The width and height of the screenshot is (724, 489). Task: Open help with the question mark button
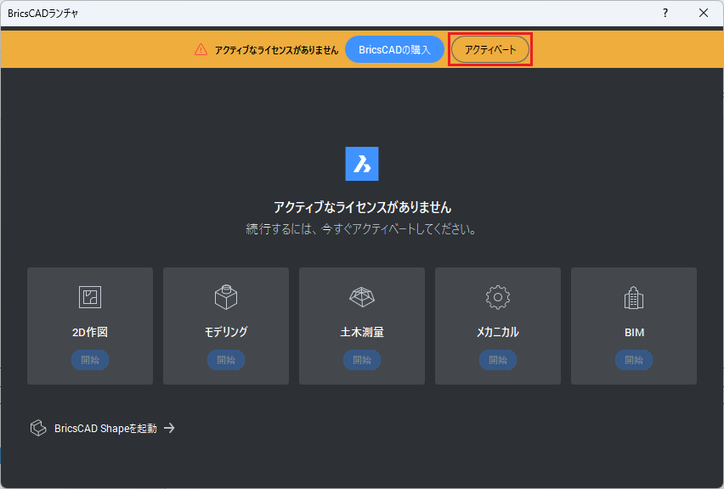(665, 13)
